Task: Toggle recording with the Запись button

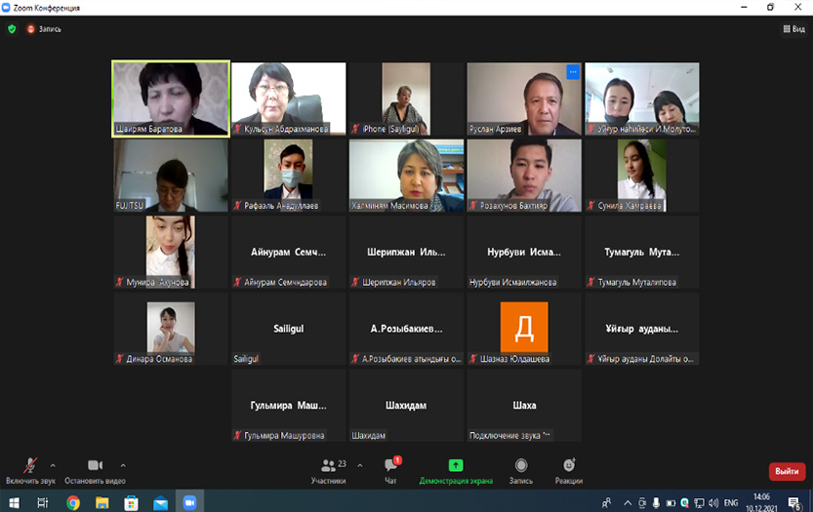Action: coord(521,469)
